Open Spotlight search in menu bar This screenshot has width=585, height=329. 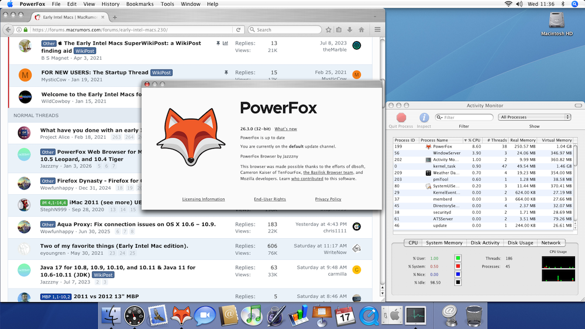575,4
